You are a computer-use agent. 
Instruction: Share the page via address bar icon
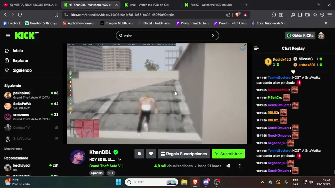click(228, 15)
